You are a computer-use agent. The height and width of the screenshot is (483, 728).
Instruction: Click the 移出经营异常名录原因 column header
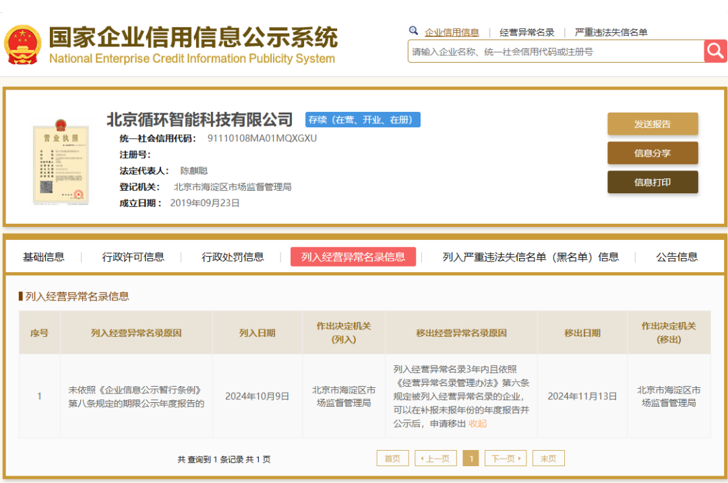pos(461,333)
